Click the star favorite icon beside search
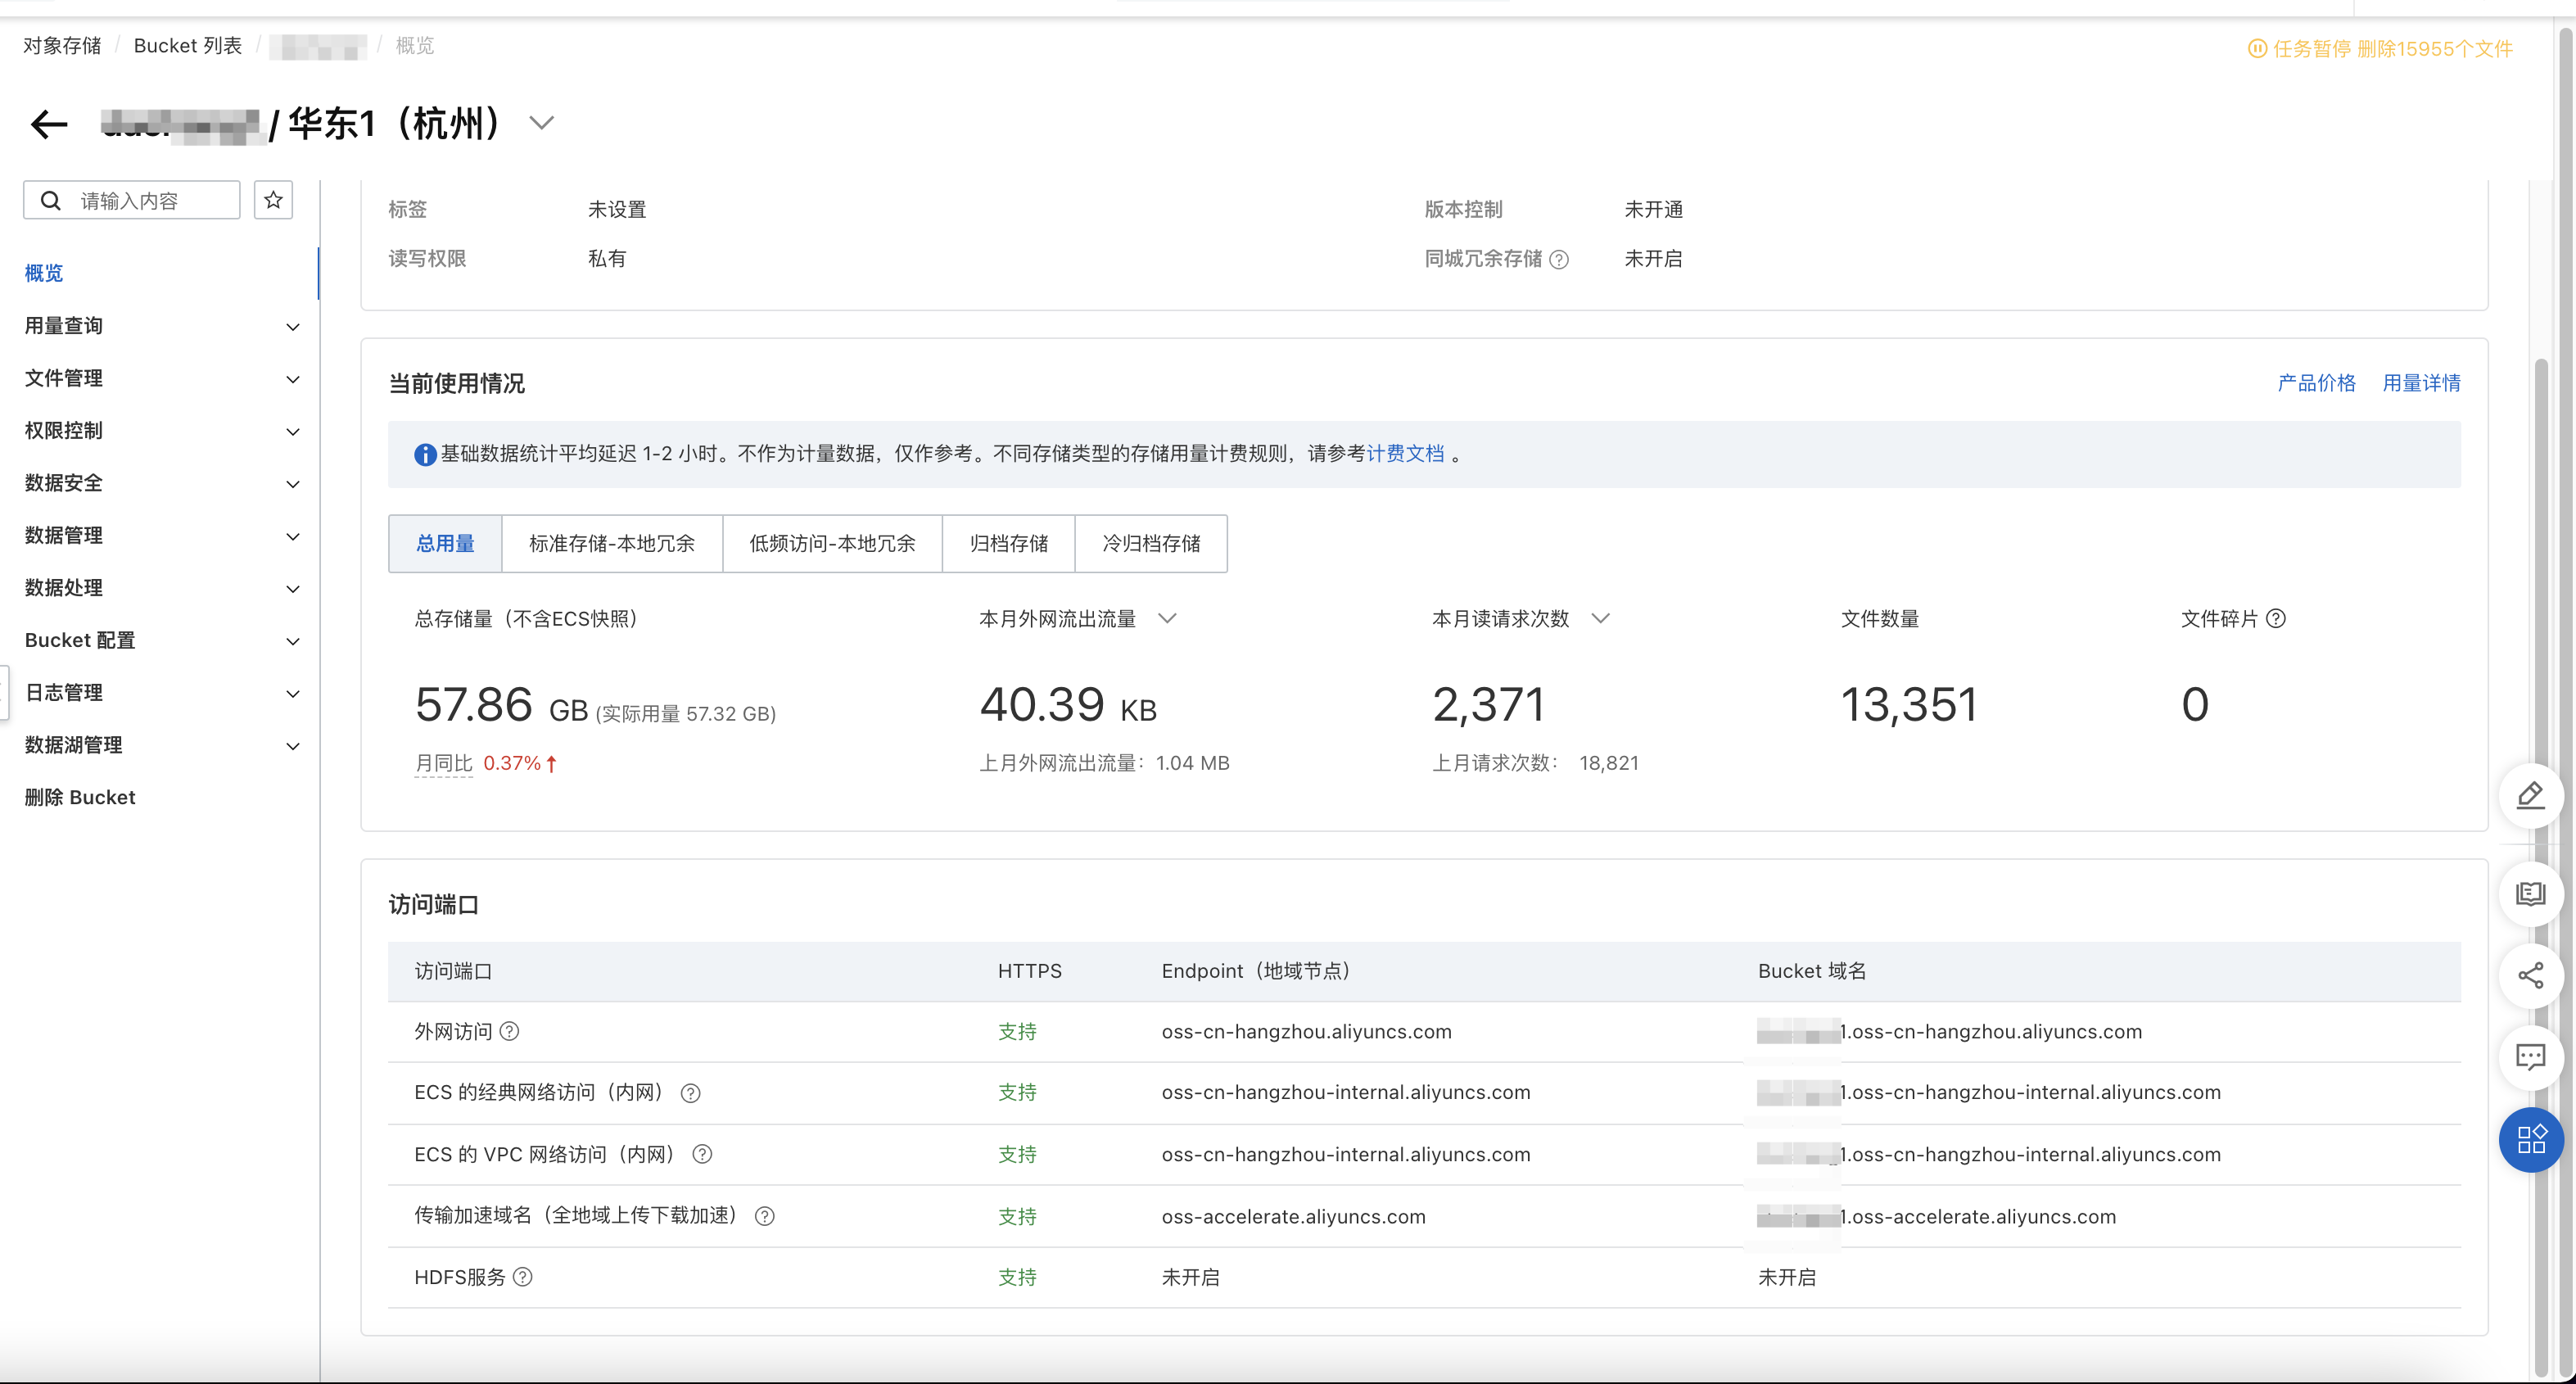Viewport: 2576px width, 1384px height. (273, 200)
